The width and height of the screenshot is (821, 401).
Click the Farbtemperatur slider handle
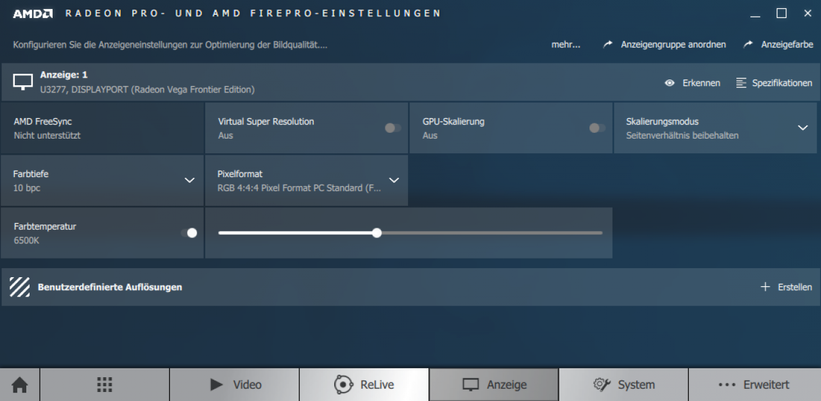377,233
